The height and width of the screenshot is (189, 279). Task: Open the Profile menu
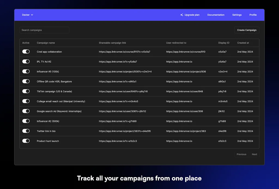(253, 15)
